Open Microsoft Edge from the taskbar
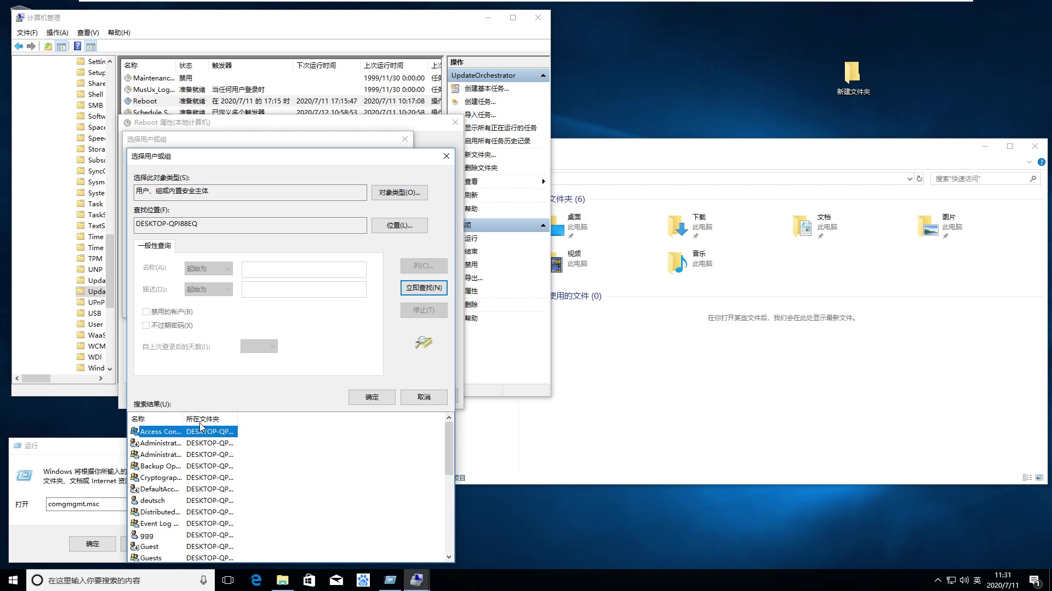The image size is (1052, 591). pos(256,580)
